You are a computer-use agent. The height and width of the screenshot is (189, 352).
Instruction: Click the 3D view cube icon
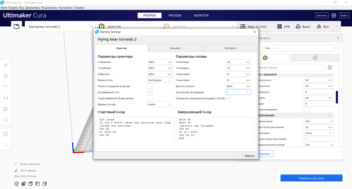(x=17, y=184)
